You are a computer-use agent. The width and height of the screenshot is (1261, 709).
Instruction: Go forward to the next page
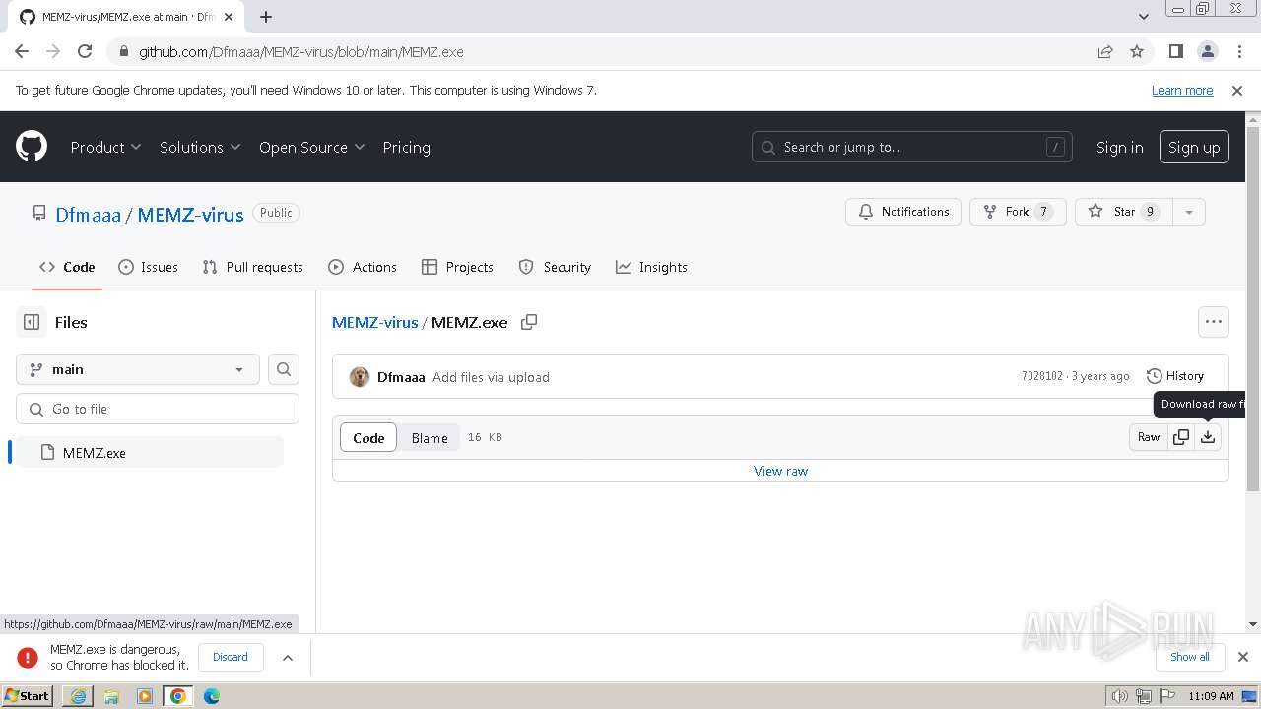point(53,51)
